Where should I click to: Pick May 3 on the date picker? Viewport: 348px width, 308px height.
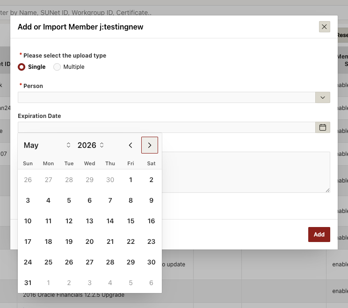tap(28, 200)
